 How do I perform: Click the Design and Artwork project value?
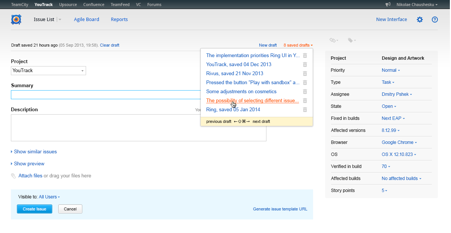coord(403,58)
